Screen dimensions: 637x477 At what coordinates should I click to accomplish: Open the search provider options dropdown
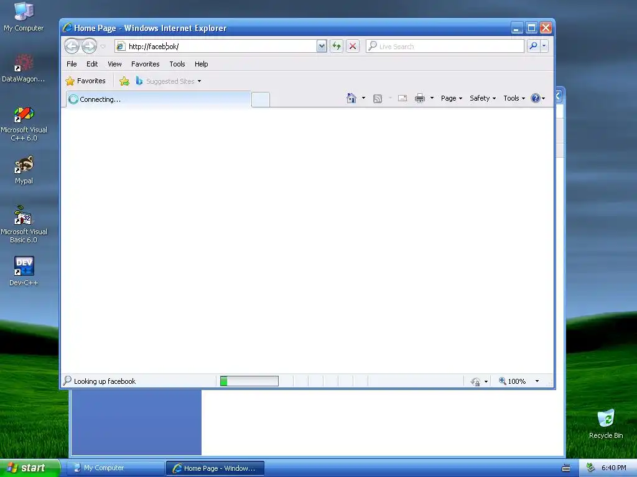544,46
